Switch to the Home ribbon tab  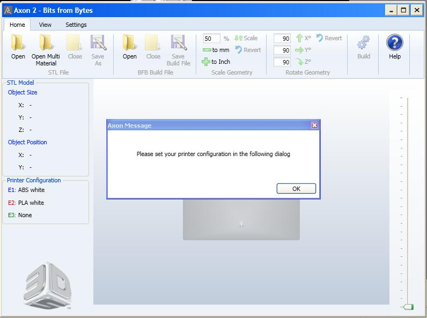[x=17, y=25]
